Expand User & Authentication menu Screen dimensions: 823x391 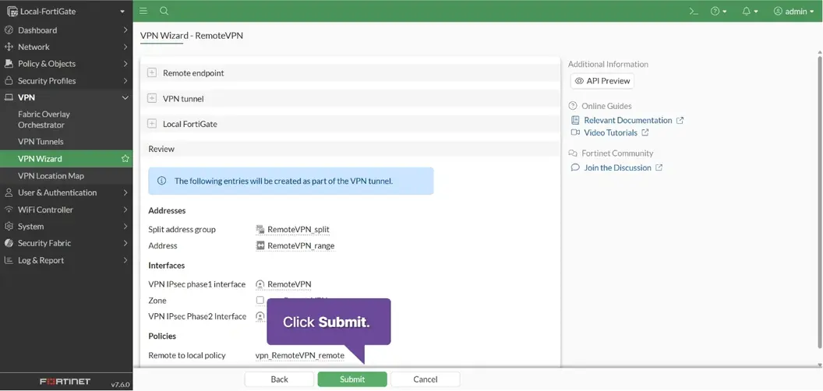[66, 192]
